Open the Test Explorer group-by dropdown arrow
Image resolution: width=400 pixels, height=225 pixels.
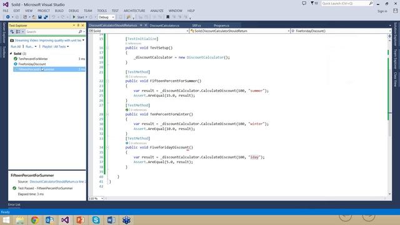(22, 32)
